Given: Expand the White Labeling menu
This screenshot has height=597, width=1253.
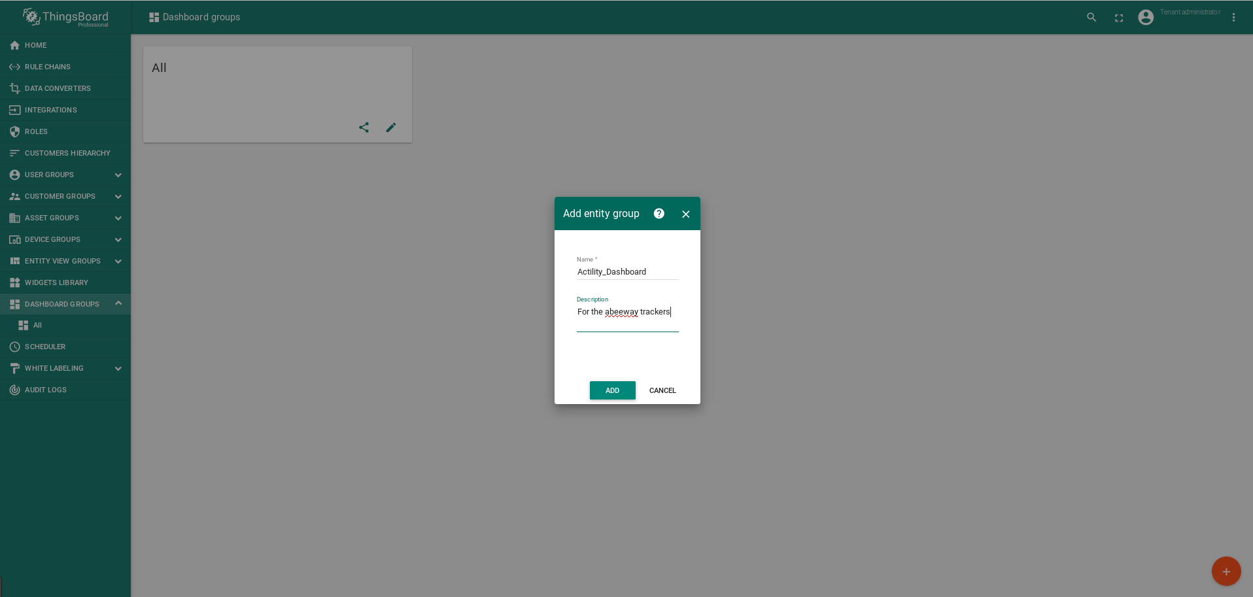Looking at the screenshot, I should pos(118,369).
